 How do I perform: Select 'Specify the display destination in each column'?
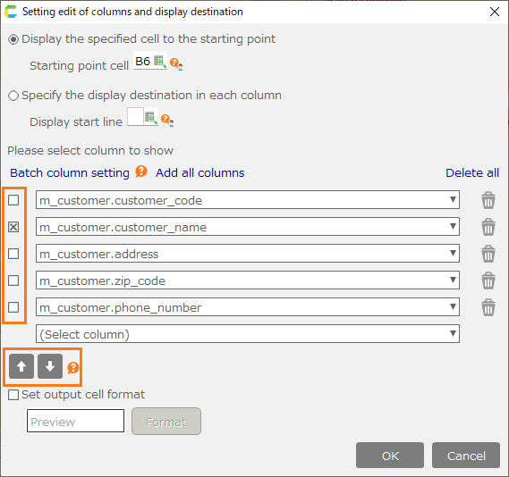13,96
